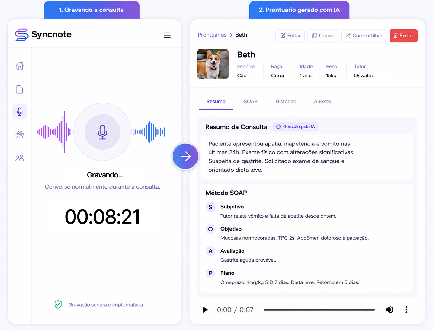Click 'Tutor relata vômito' subjective text
Image resolution: width=433 pixels, height=331 pixels.
point(278,216)
